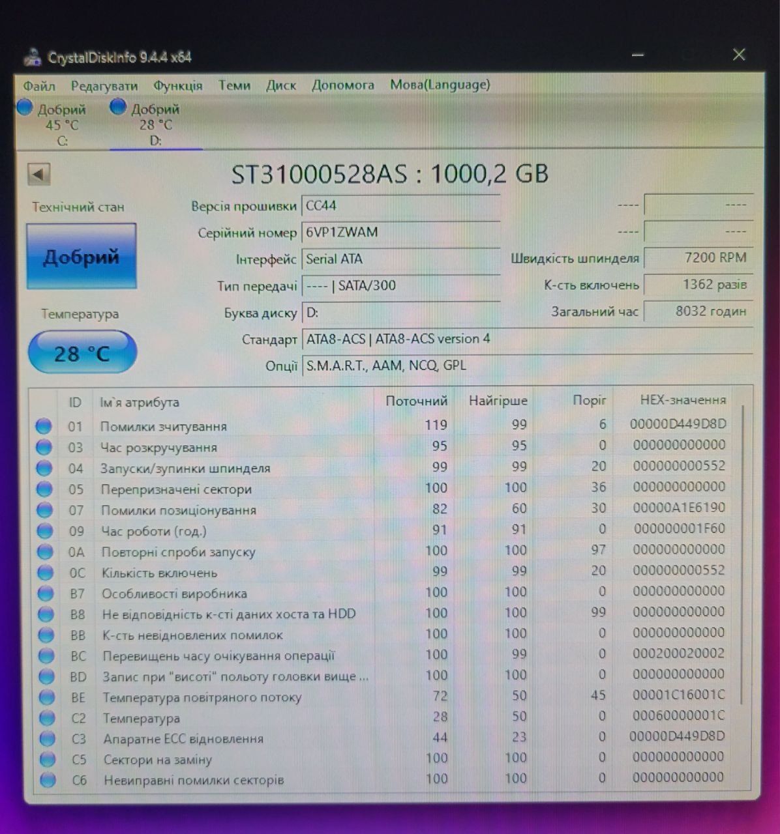Select the Кількість включень attribute row
The image size is (780, 834).
385,572
